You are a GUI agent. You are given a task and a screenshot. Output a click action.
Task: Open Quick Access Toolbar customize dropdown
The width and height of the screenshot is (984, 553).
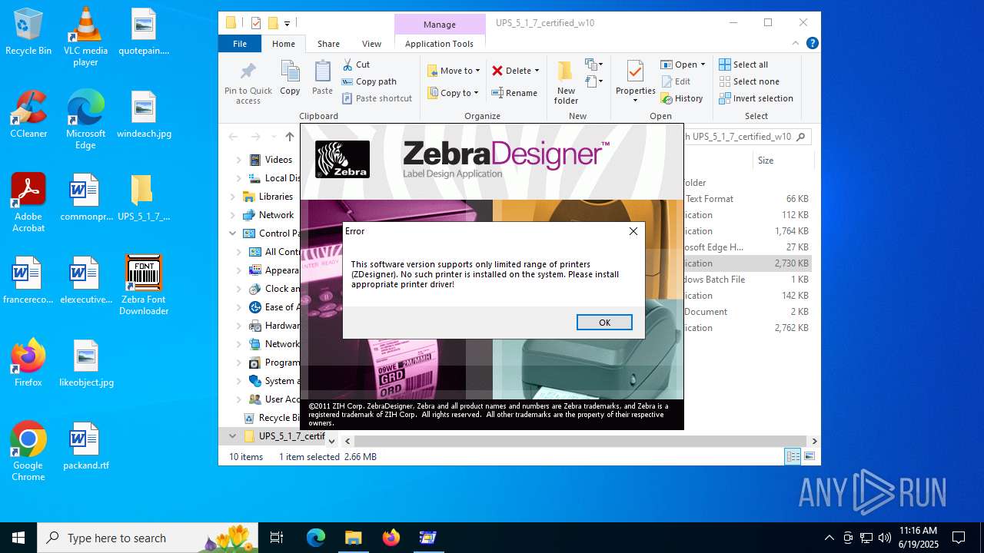[287, 23]
